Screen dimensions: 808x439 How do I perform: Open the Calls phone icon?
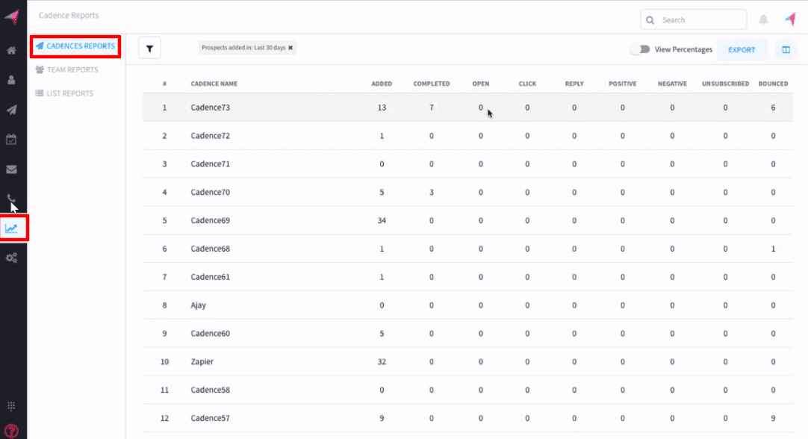[11, 198]
